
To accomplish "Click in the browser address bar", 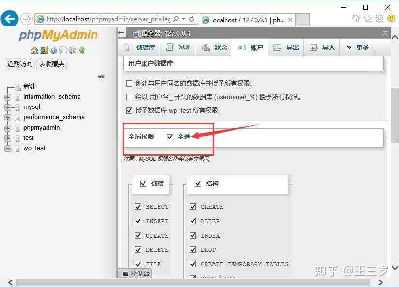I will pos(108,19).
